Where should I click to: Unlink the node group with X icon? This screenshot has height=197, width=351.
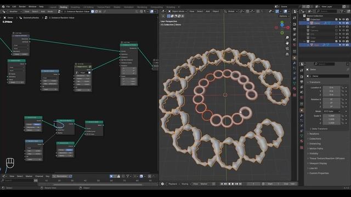[x=100, y=11]
